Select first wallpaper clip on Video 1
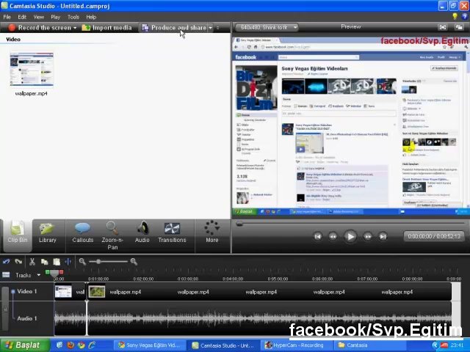 point(70,292)
